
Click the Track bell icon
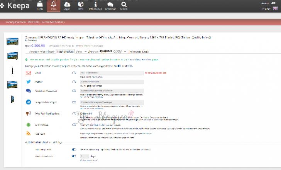[x=53, y=5]
